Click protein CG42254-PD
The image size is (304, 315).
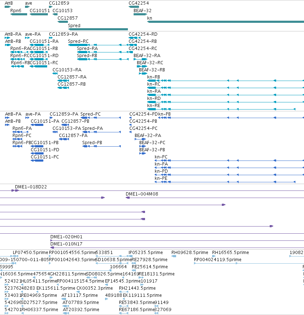click(130, 118)
